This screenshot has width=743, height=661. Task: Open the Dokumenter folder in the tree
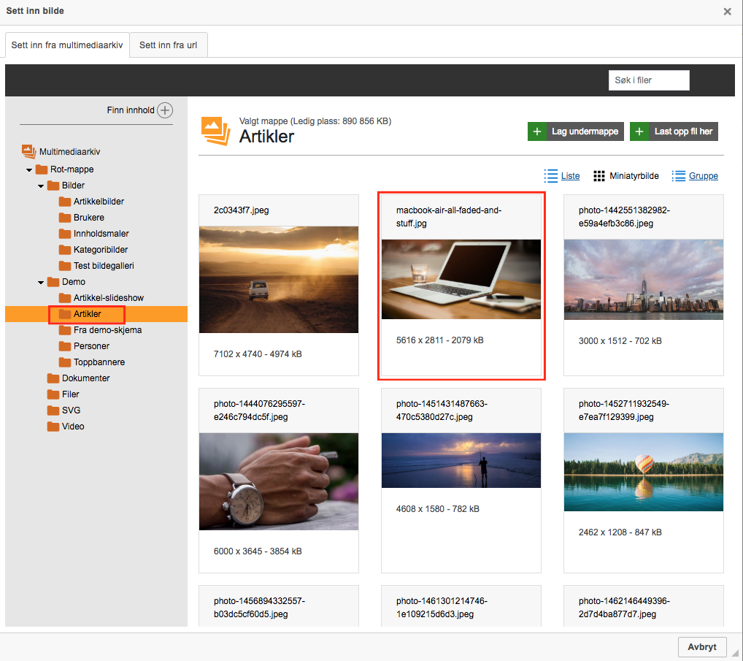click(86, 378)
